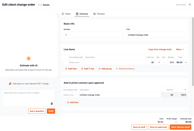The height and width of the screenshot is (131, 194).
Task: Click Add % fee in line items
Action: (87, 69)
